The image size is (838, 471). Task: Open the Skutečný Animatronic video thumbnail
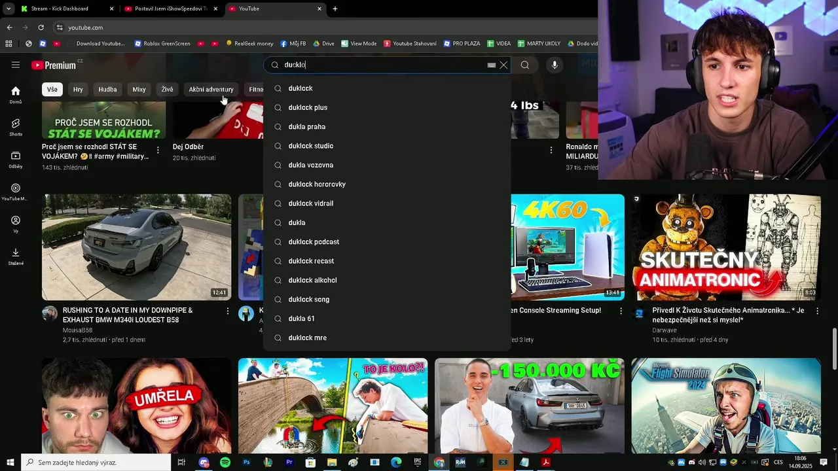point(725,247)
